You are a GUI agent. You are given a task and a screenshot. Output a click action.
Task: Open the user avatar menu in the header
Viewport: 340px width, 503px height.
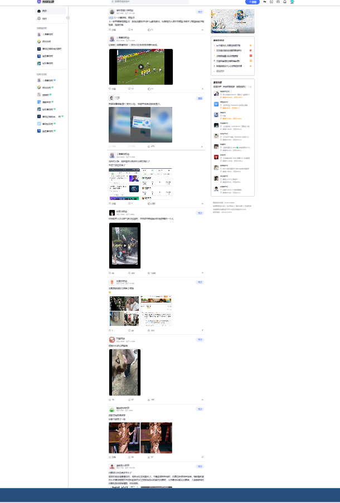[x=292, y=2]
